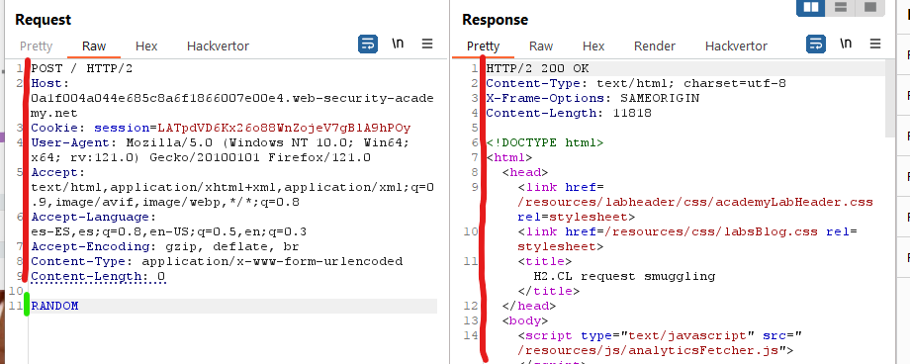The width and height of the screenshot is (910, 364).
Task: Switch to the top-bottom layout view
Action: [840, 7]
